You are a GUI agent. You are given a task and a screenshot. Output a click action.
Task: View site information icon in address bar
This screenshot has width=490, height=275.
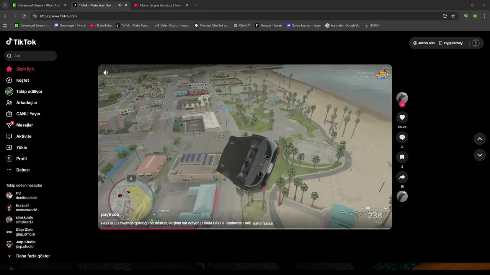[34, 16]
